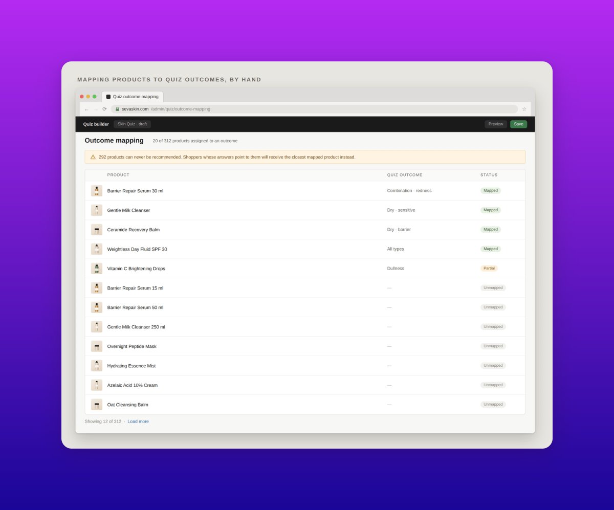Click Mapped badge for Weightless Day Fluid

coord(491,249)
